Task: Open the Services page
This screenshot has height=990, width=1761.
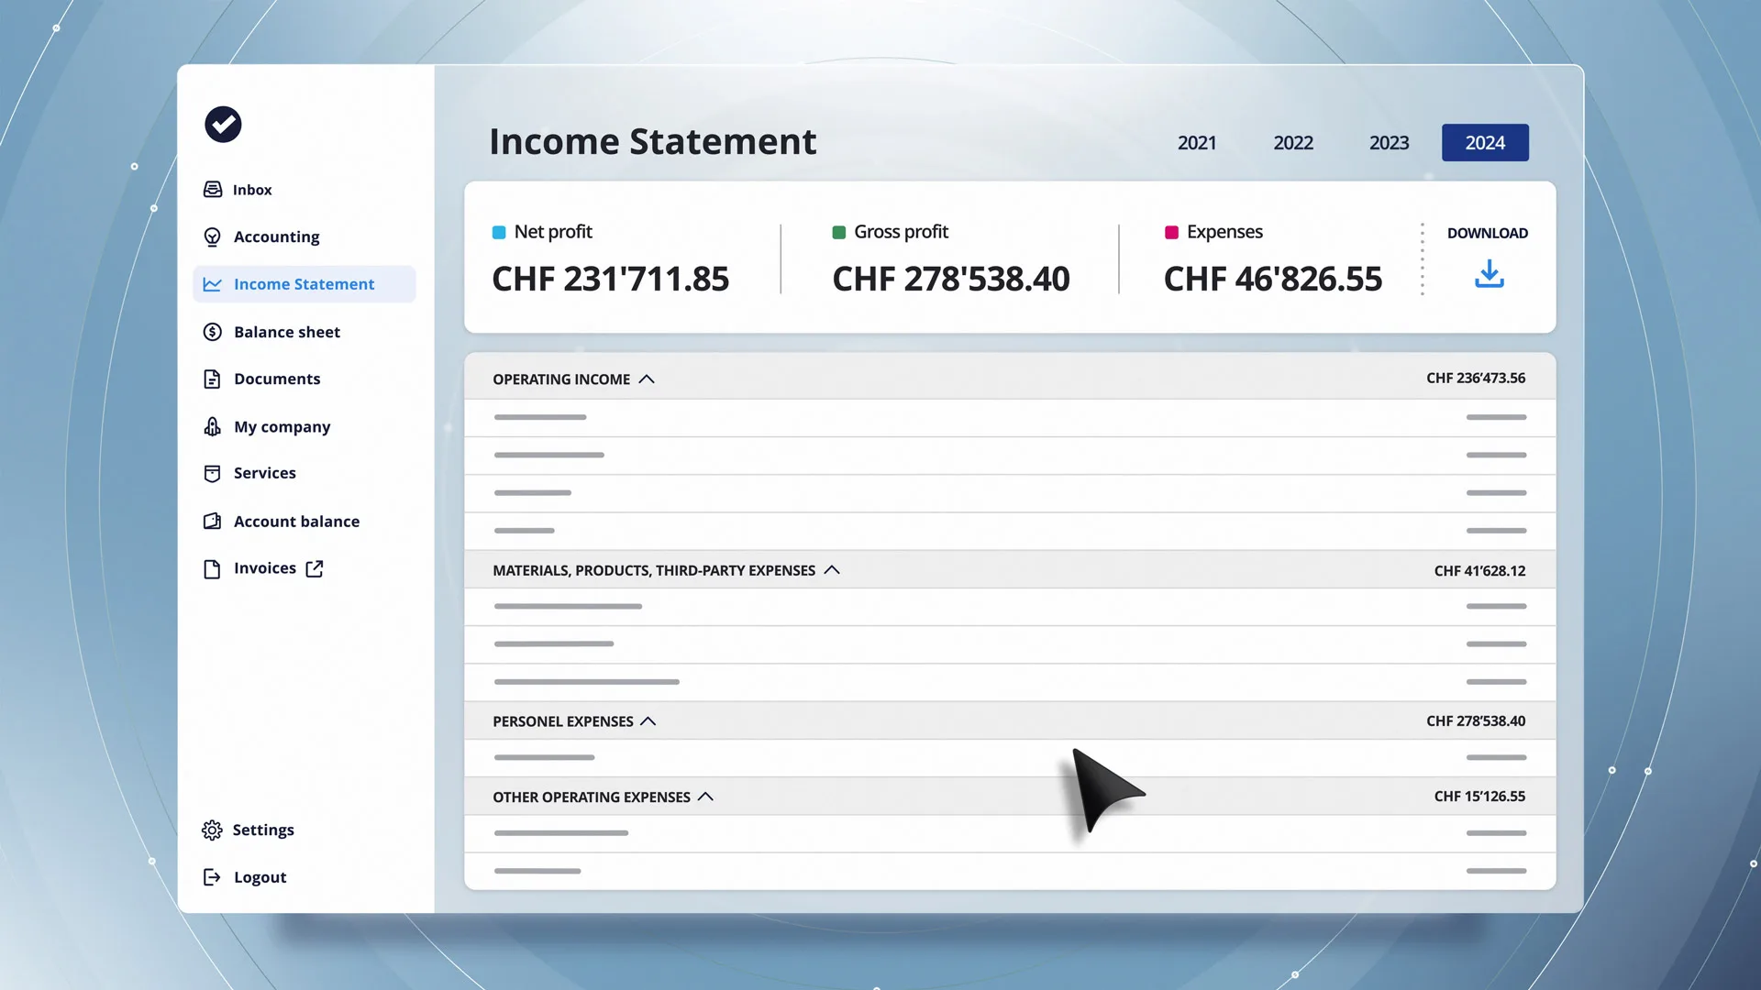Action: (x=265, y=473)
